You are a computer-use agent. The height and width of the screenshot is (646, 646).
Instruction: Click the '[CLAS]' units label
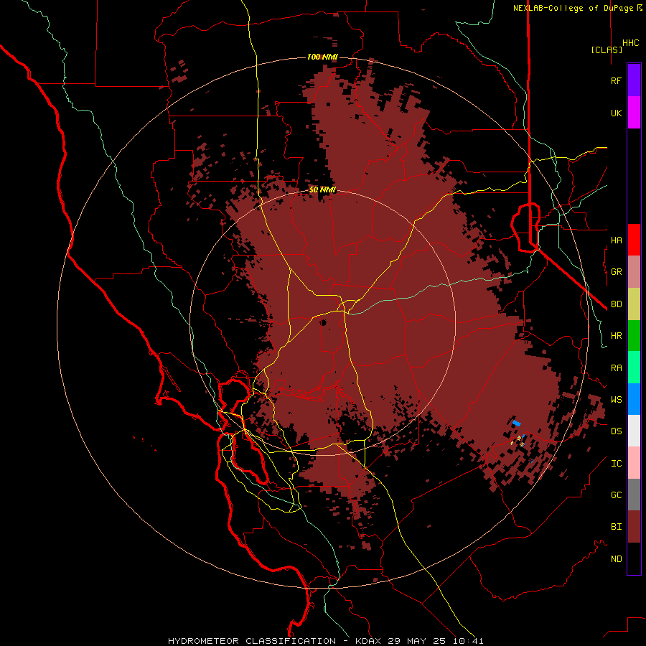pos(607,50)
